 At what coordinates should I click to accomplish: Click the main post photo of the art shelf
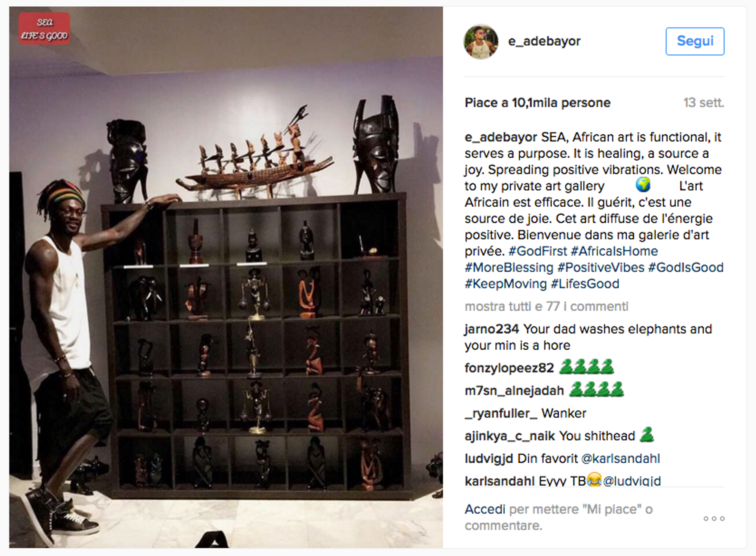coord(226,277)
